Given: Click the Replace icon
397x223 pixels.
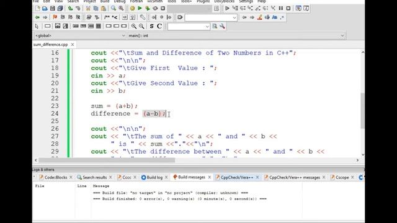Looking at the screenshot, I should coord(121,8).
